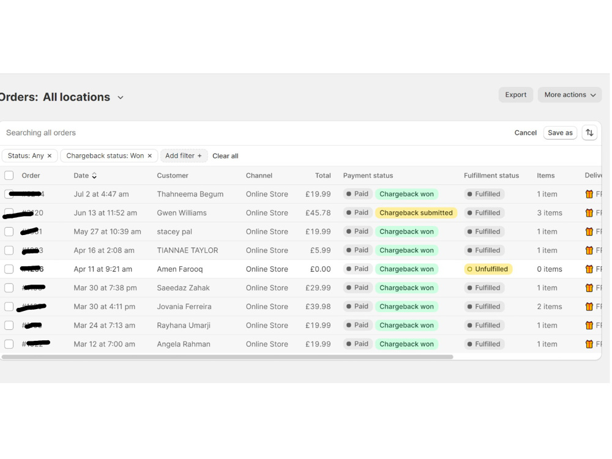
Task: Click the gift delivery icon for TIANNAE TAYLOR
Action: [x=589, y=250]
